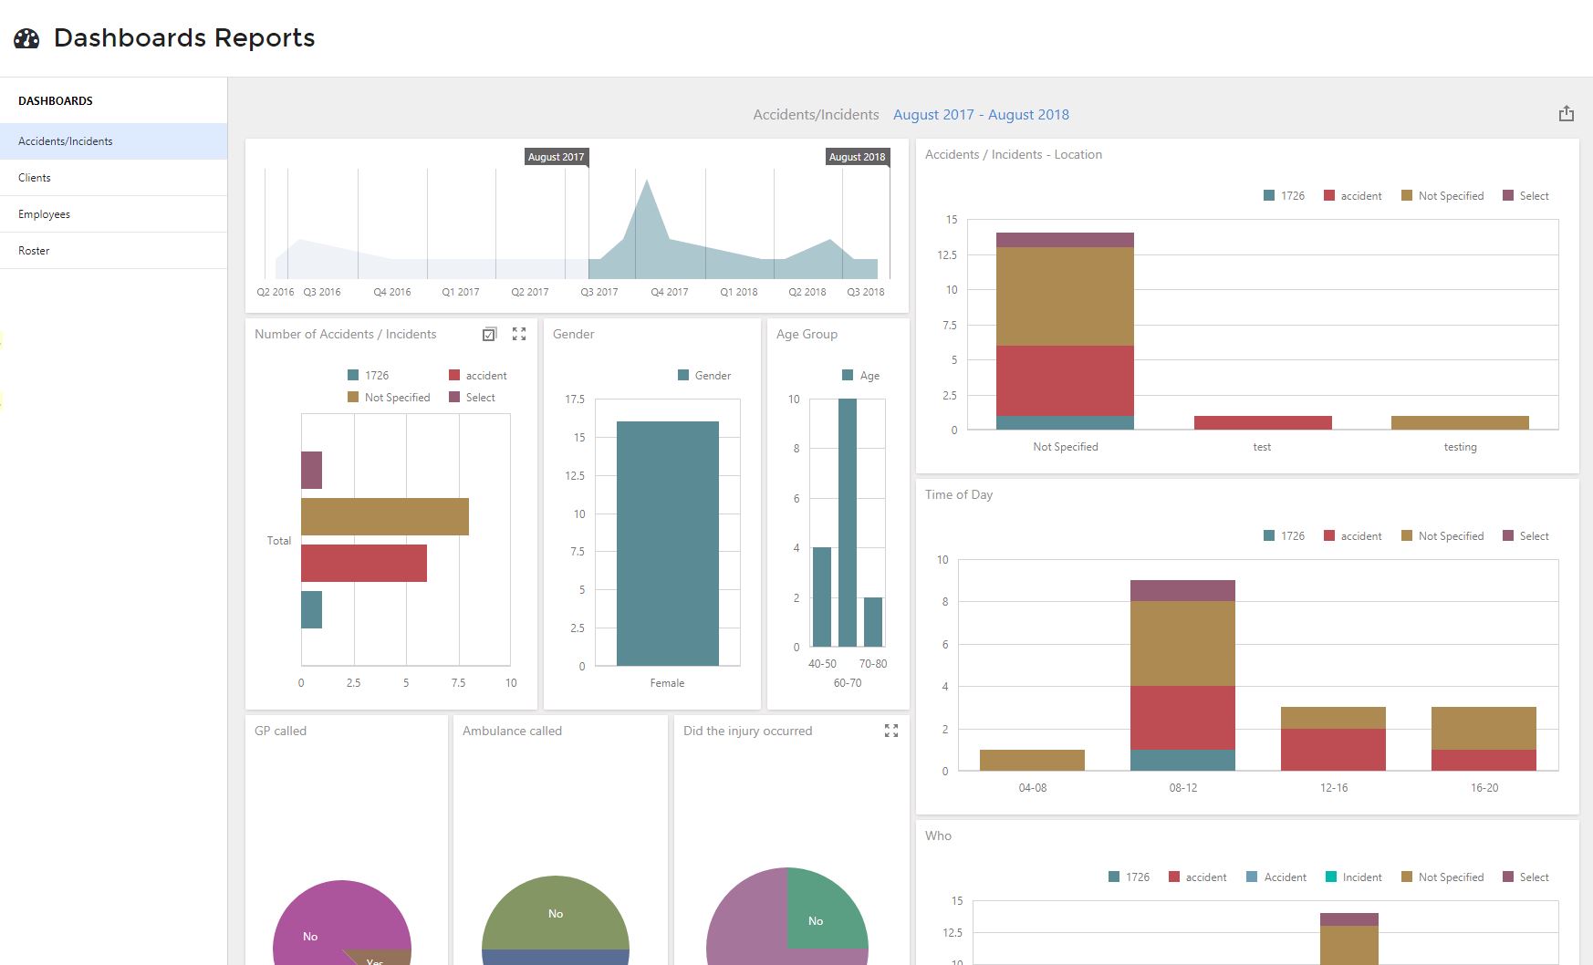Image resolution: width=1593 pixels, height=965 pixels.
Task: Open the Roster dashboard
Action: click(113, 251)
